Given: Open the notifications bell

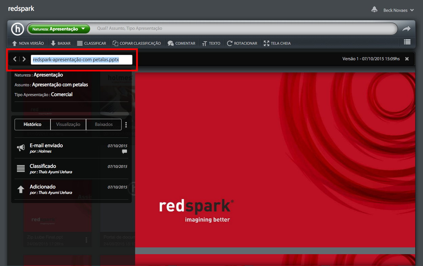Looking at the screenshot, I should pos(374,10).
